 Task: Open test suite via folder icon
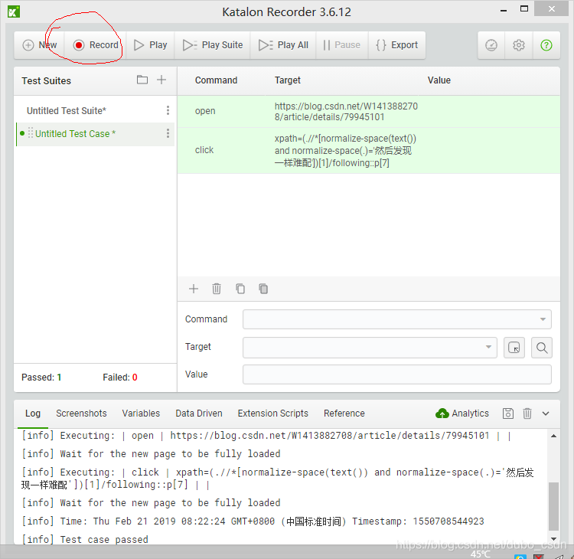[x=142, y=80]
